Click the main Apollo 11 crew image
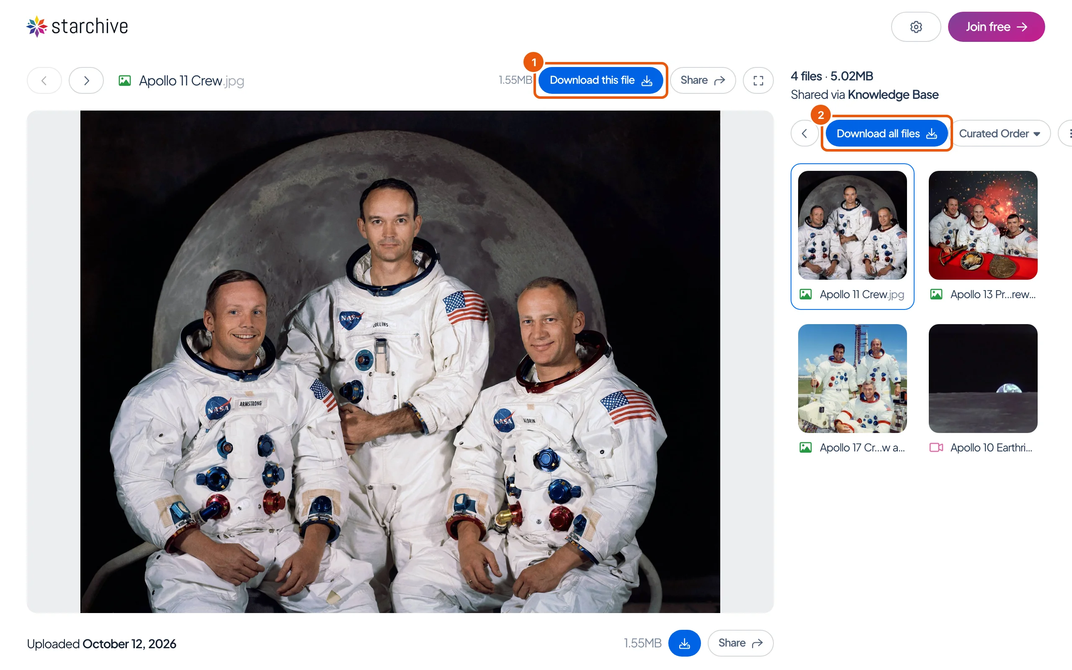Viewport: 1072px width, 670px height. tap(400, 361)
